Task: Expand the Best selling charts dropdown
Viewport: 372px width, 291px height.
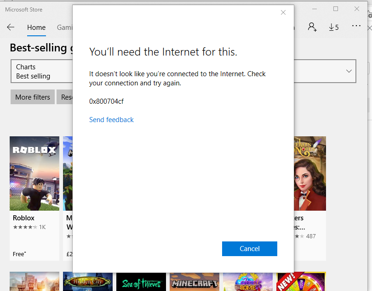Action: [348, 71]
